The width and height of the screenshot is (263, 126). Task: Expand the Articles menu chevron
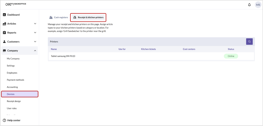click(x=35, y=24)
